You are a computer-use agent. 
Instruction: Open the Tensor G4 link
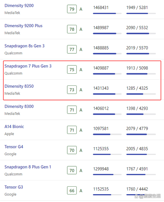coord(14,147)
